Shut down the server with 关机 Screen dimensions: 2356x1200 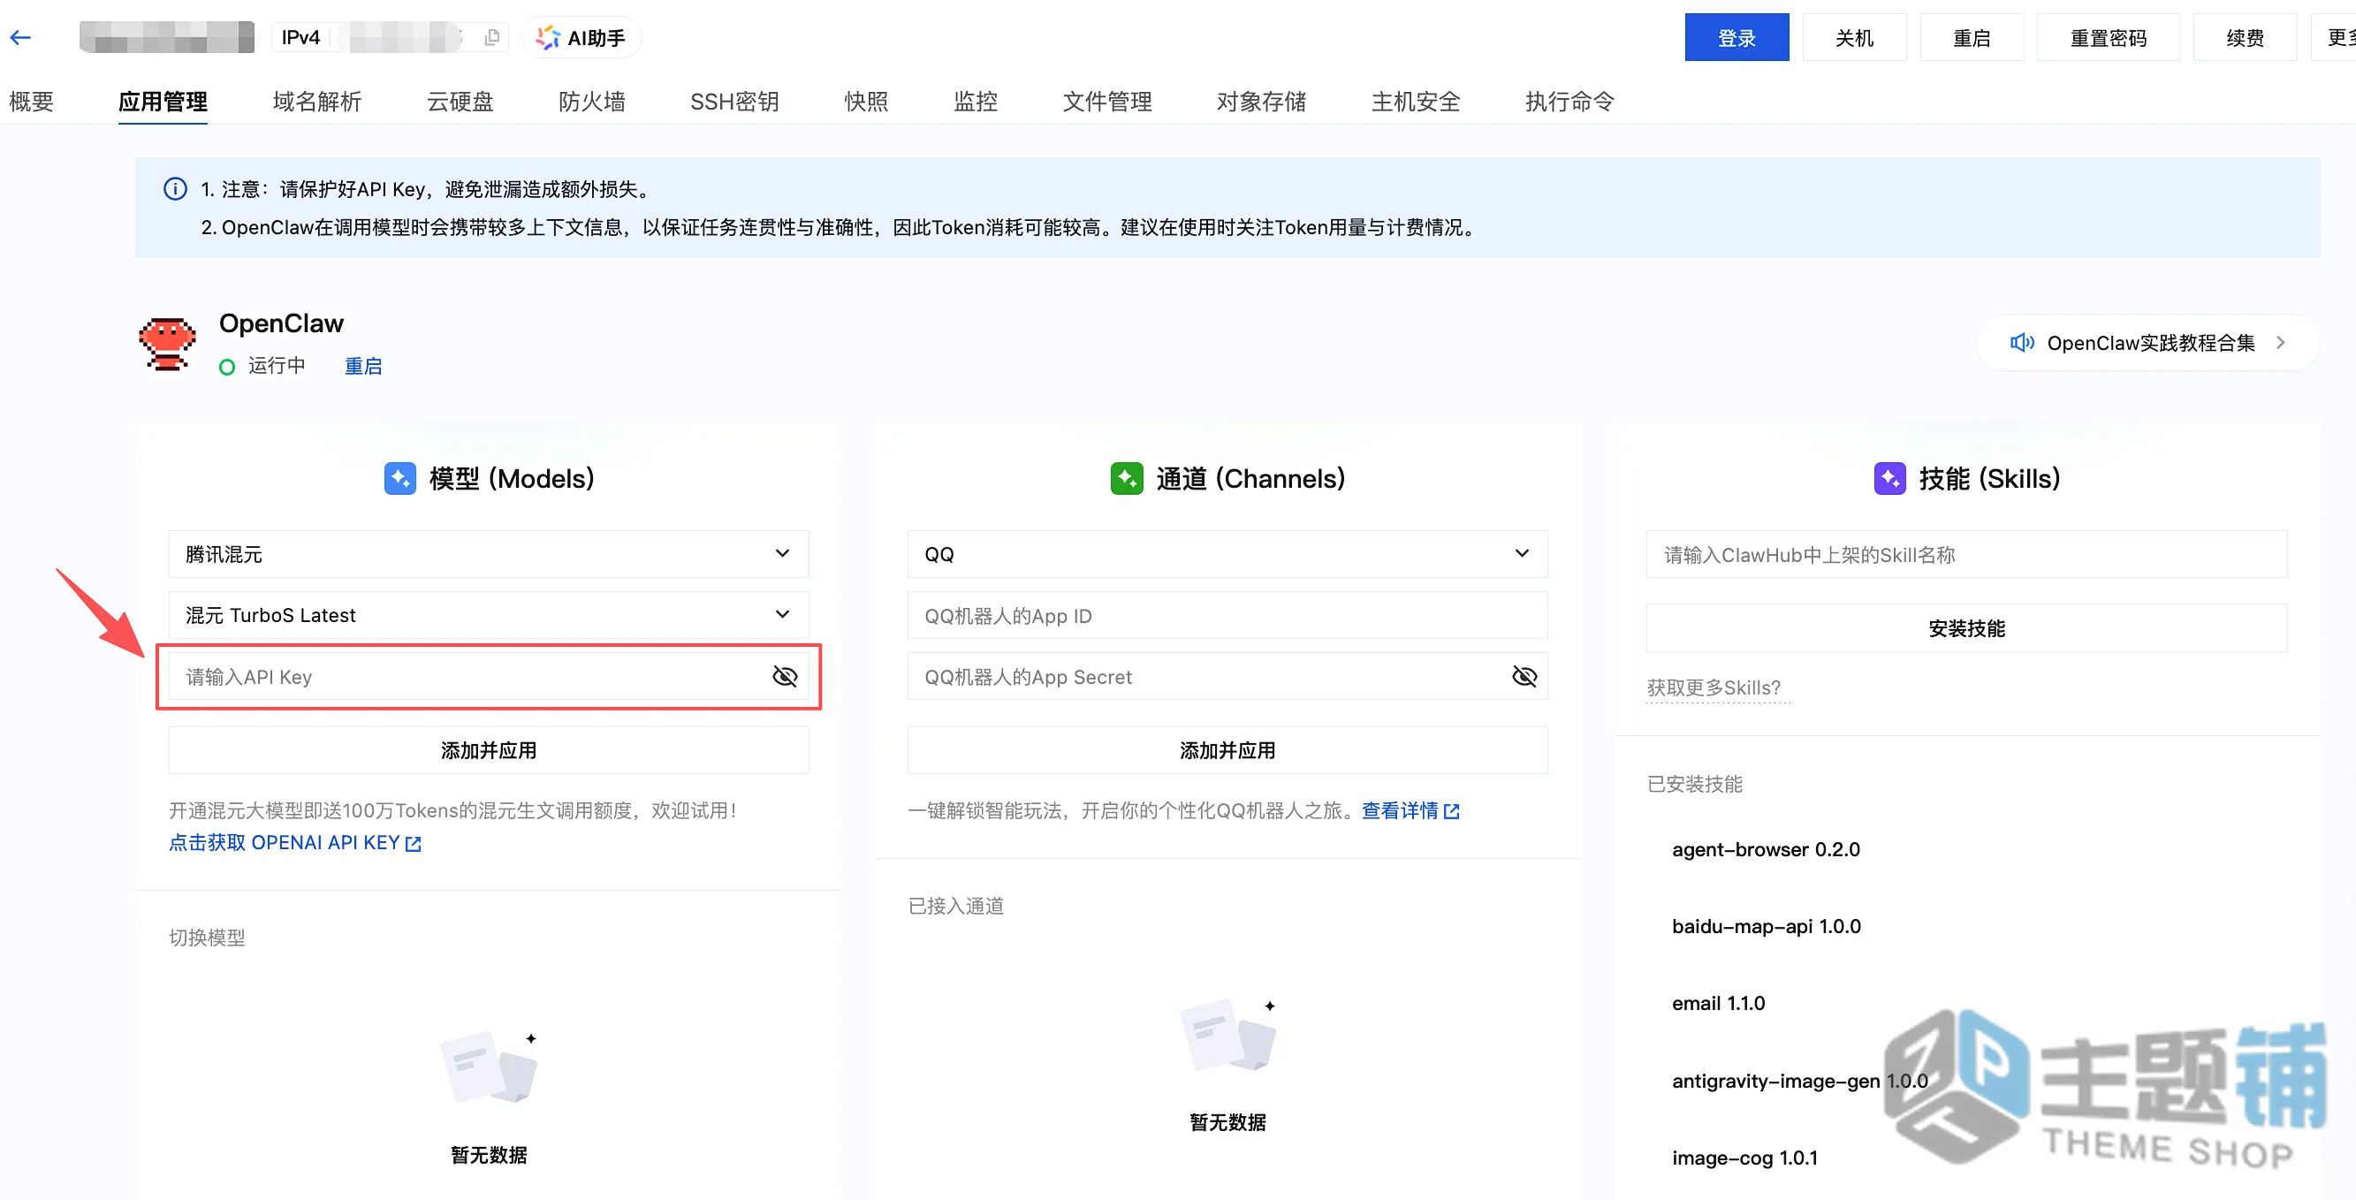1854,37
